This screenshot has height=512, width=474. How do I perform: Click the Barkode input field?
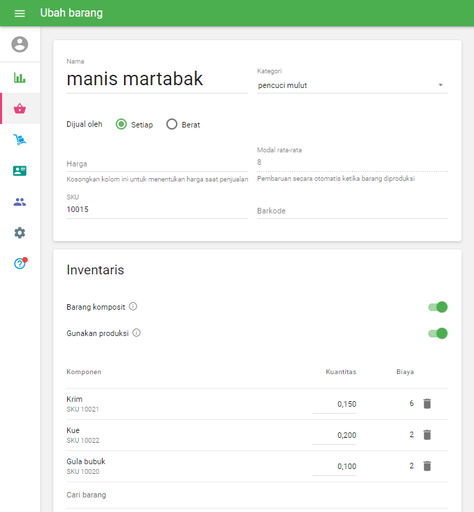351,211
